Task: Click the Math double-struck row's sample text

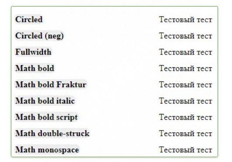Action: [x=186, y=133]
